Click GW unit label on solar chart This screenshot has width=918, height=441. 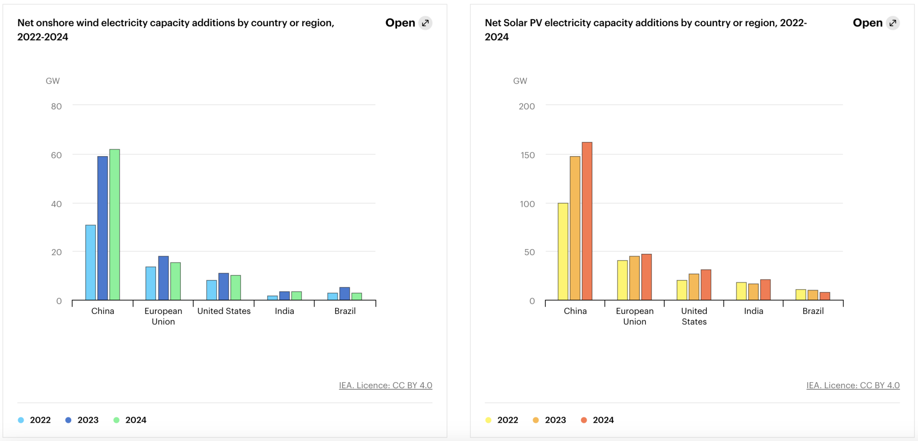tap(520, 81)
